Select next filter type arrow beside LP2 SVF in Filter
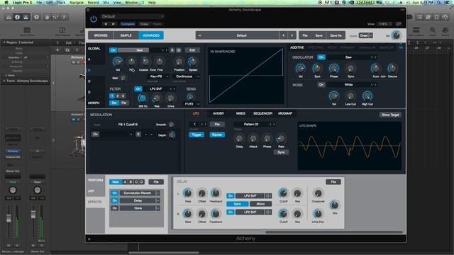The image size is (454, 255). click(175, 89)
